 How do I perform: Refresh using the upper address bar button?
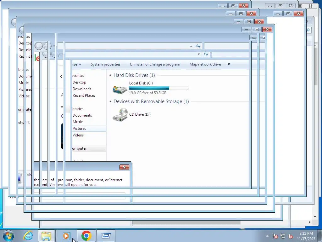click(198, 46)
